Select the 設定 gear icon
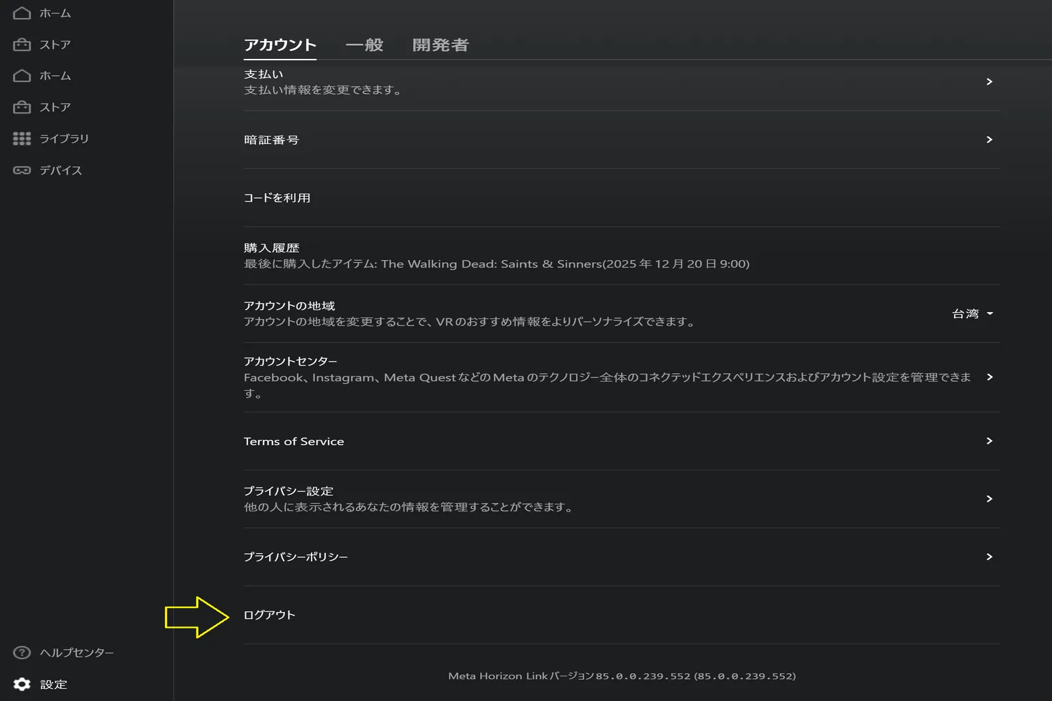This screenshot has width=1052, height=701. pyautogui.click(x=22, y=684)
